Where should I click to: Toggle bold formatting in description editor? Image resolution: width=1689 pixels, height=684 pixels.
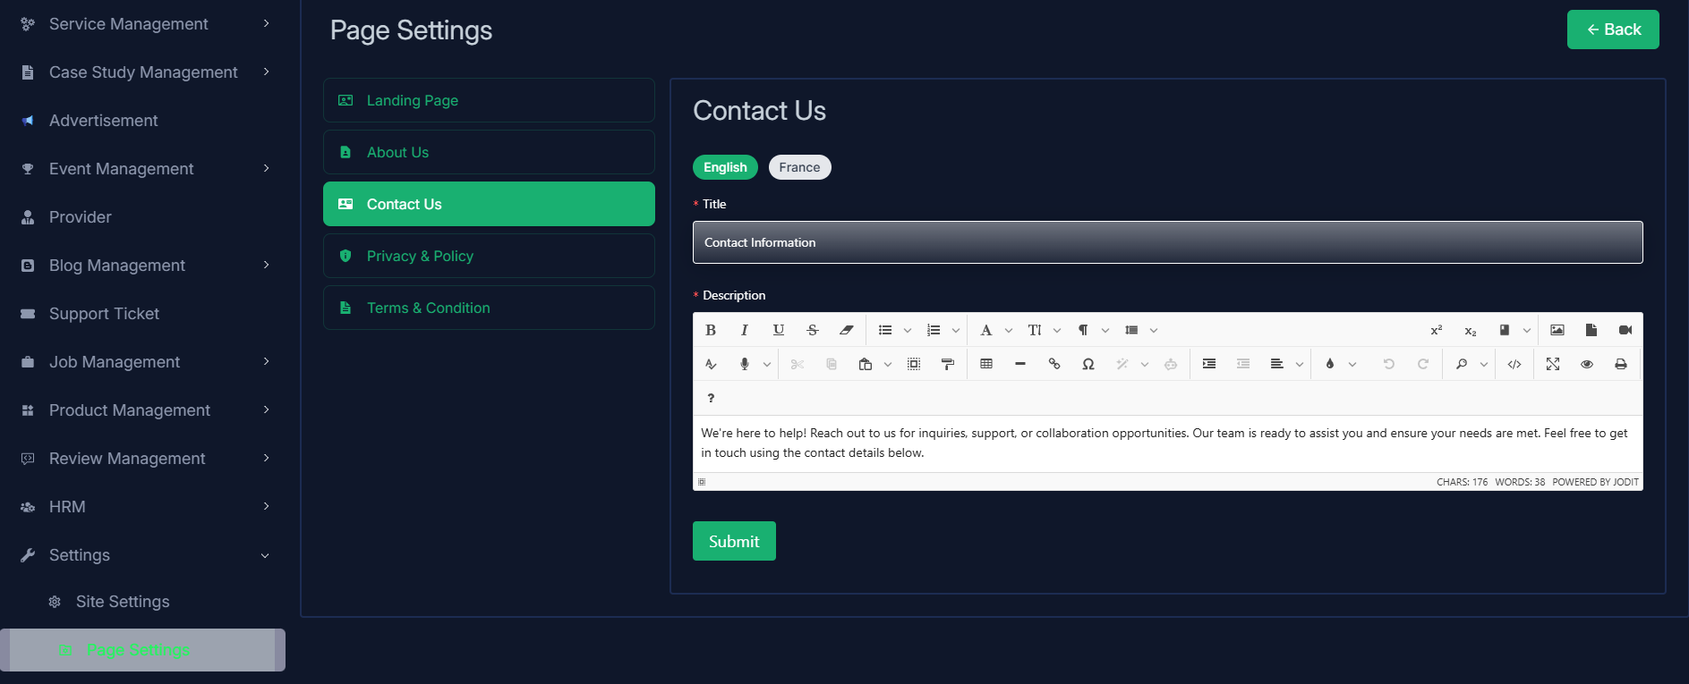pyautogui.click(x=711, y=330)
